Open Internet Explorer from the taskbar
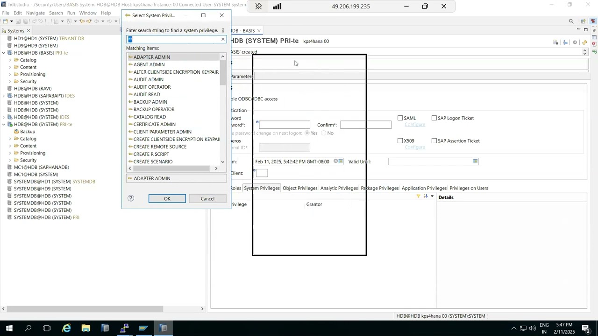 67,329
